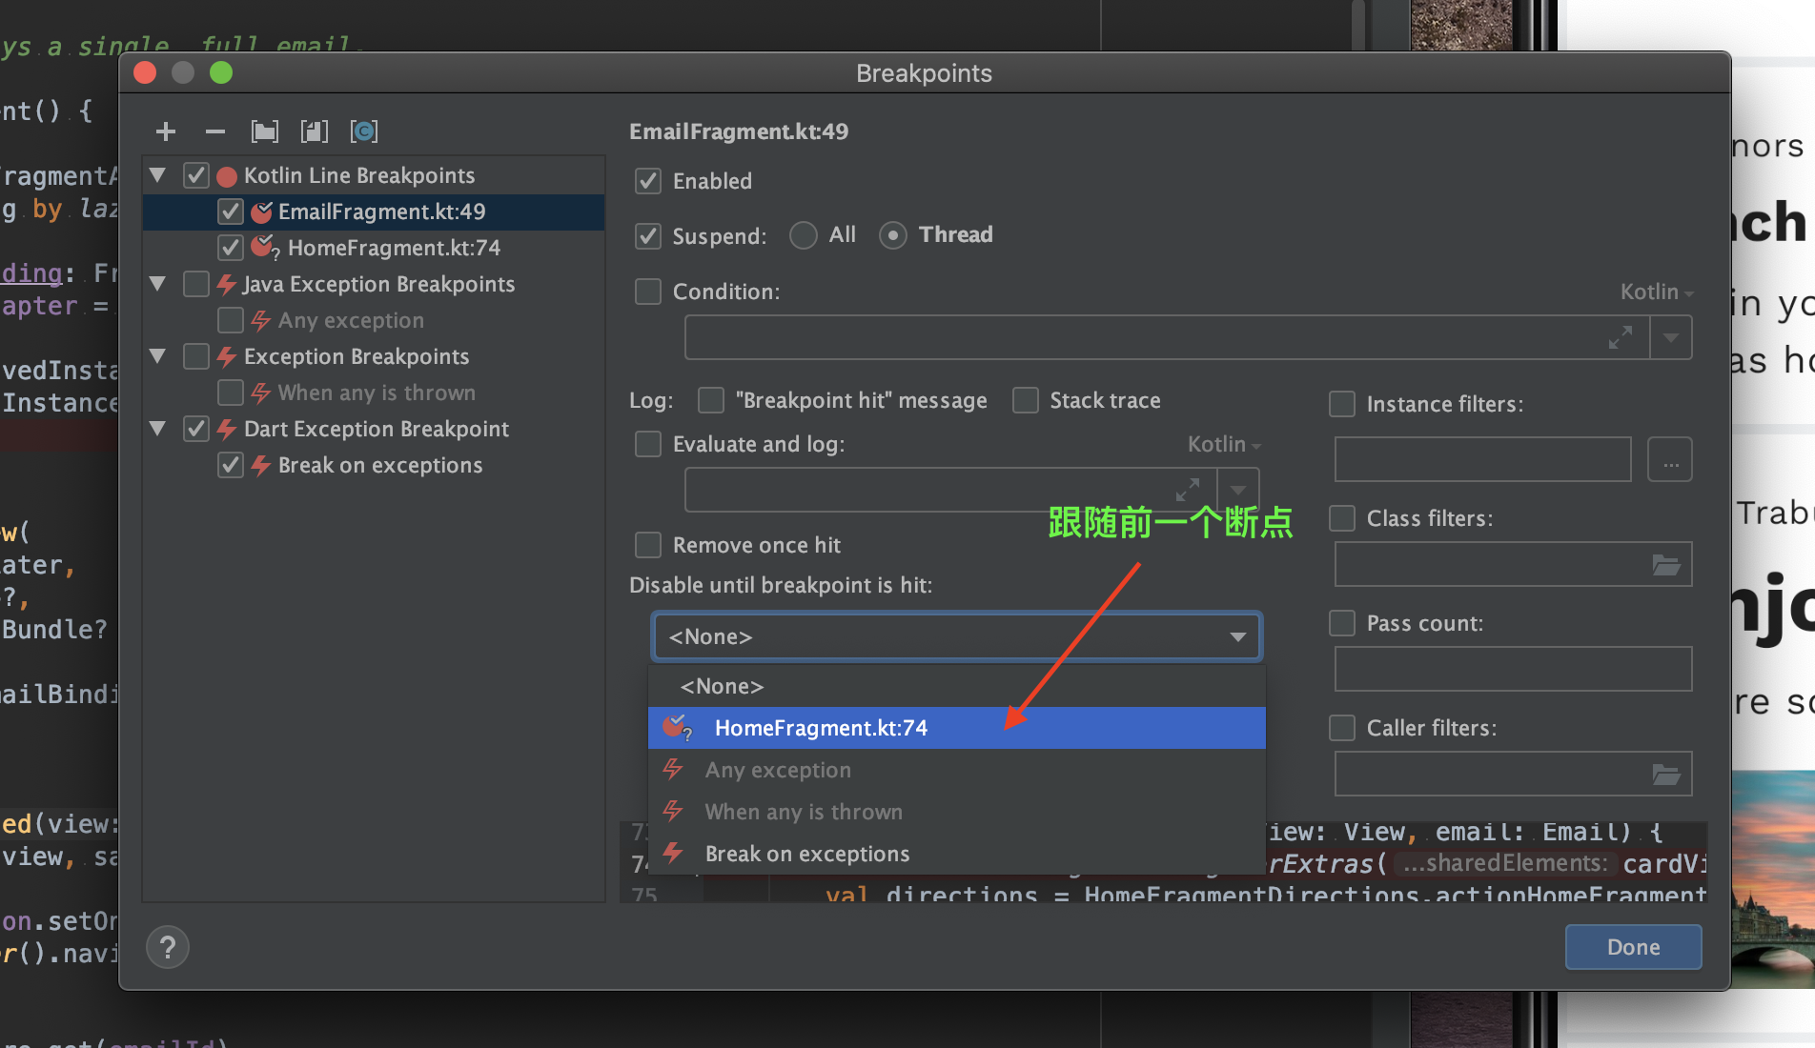
Task: Collapse Exception Breakpoints group
Action: [158, 356]
